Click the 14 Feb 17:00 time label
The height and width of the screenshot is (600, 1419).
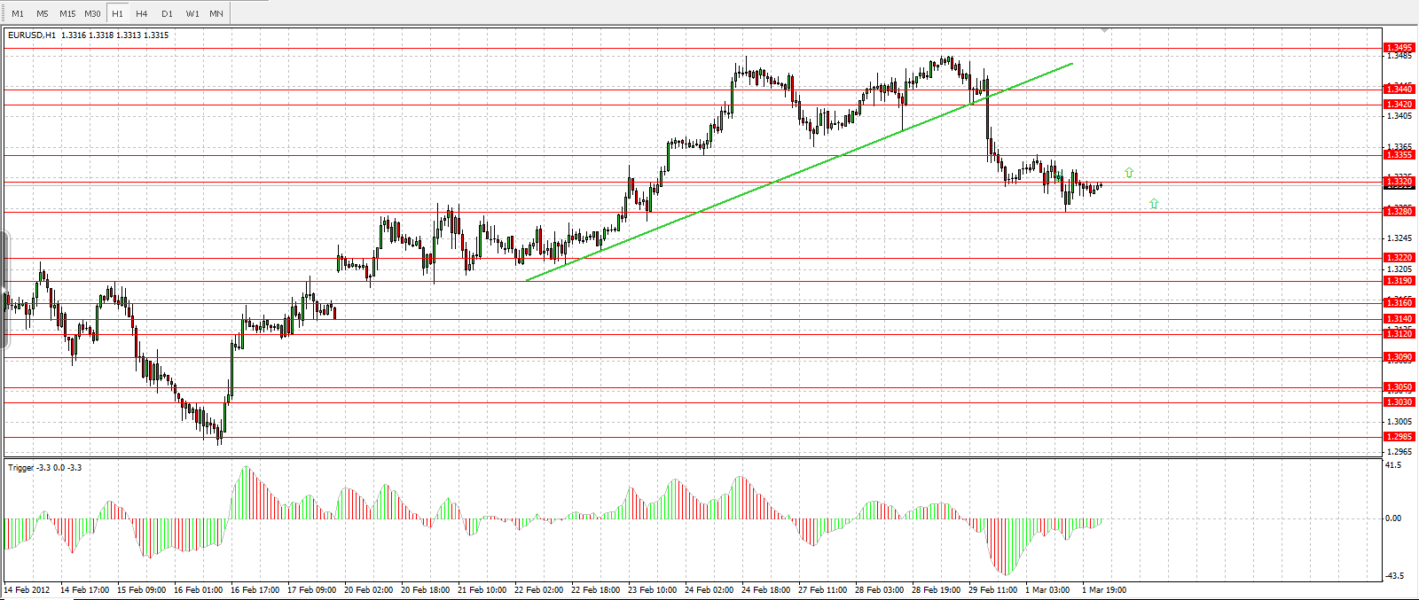pyautogui.click(x=85, y=590)
